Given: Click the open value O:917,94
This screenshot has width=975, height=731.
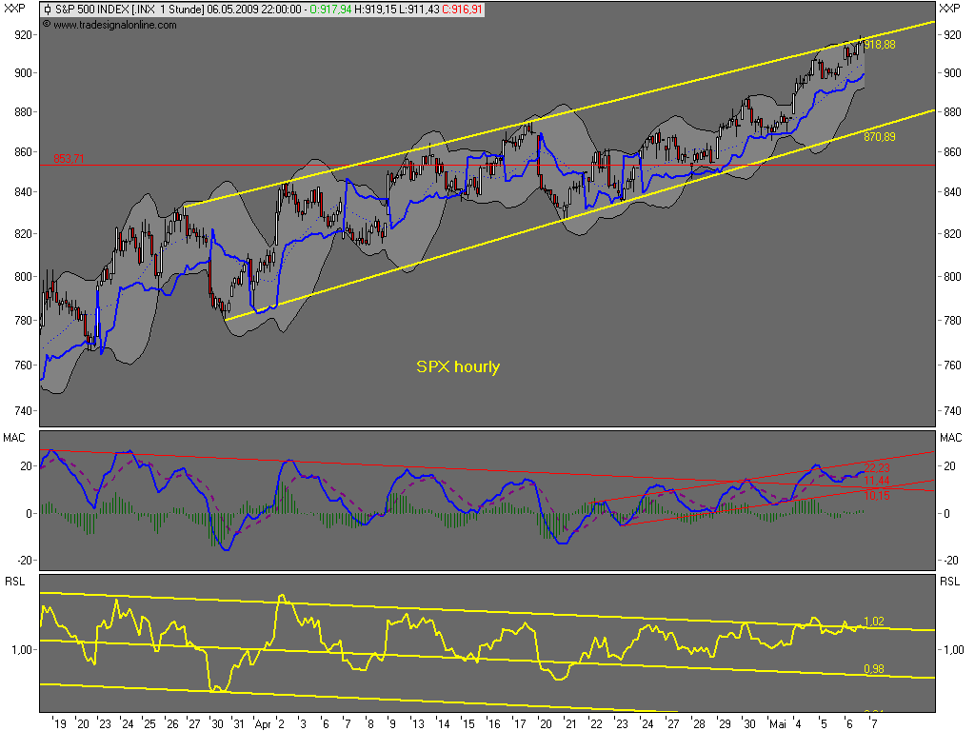Looking at the screenshot, I should [x=330, y=10].
